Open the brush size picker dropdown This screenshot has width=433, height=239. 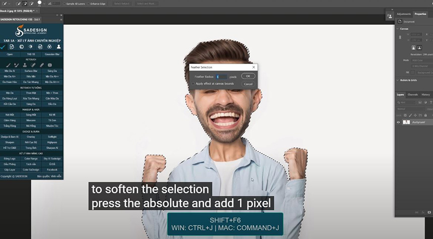click(x=45, y=4)
